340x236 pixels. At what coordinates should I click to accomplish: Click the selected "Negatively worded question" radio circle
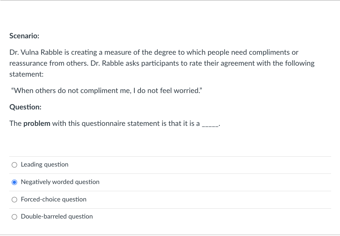pos(14,182)
